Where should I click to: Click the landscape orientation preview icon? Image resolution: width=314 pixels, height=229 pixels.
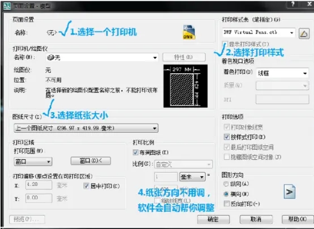290,192
